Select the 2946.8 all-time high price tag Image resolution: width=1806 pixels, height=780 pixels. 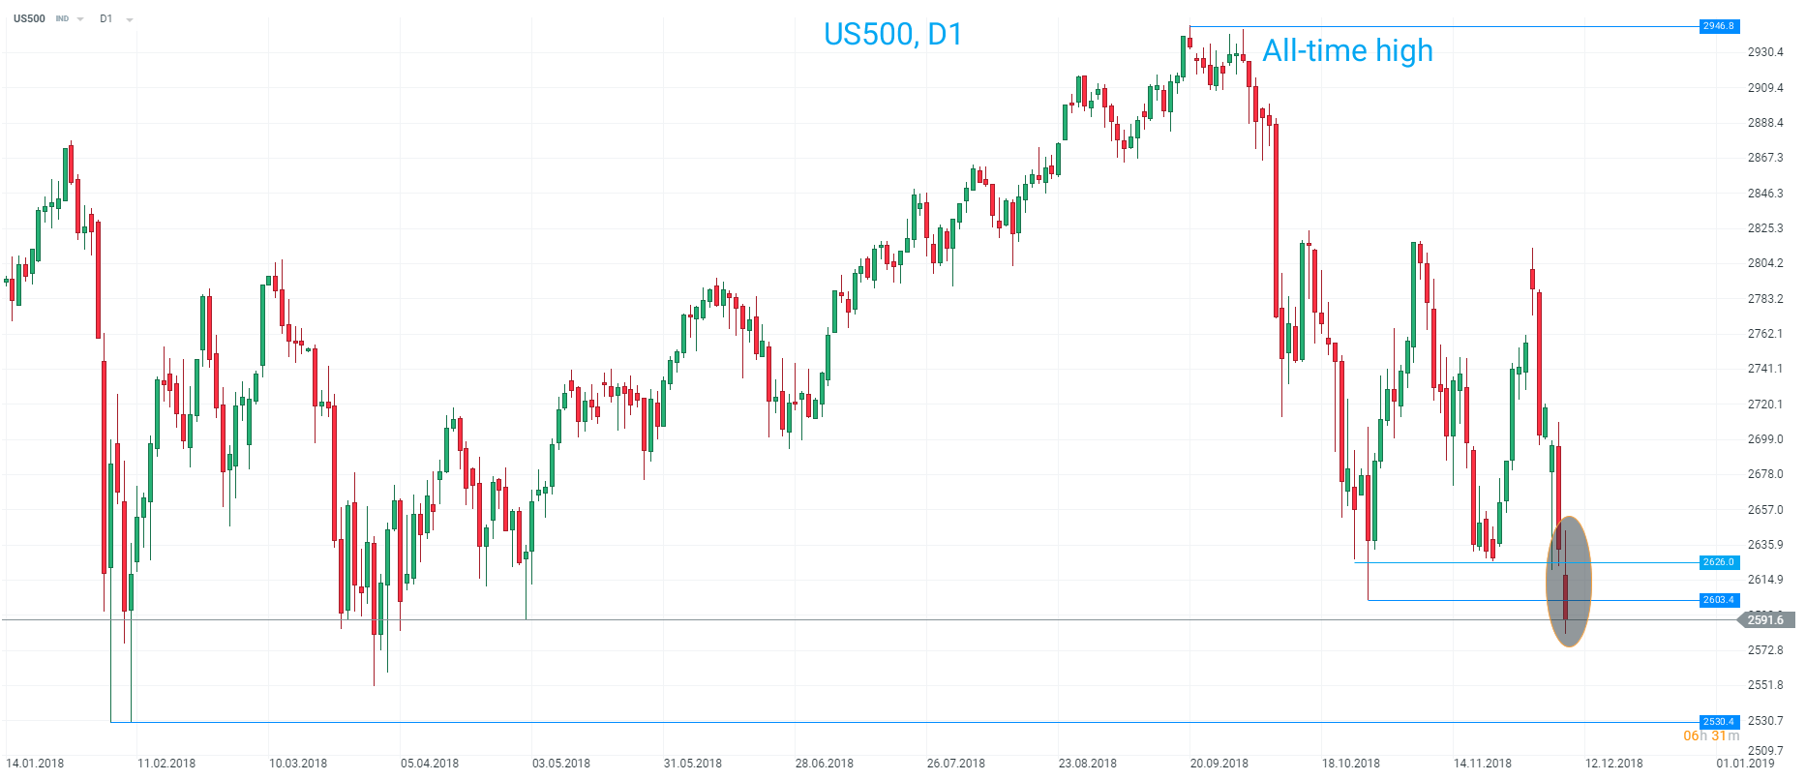click(1719, 26)
